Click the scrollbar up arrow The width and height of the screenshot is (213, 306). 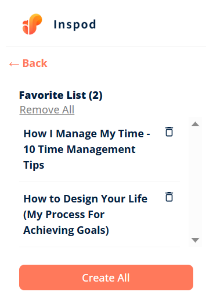click(195, 124)
